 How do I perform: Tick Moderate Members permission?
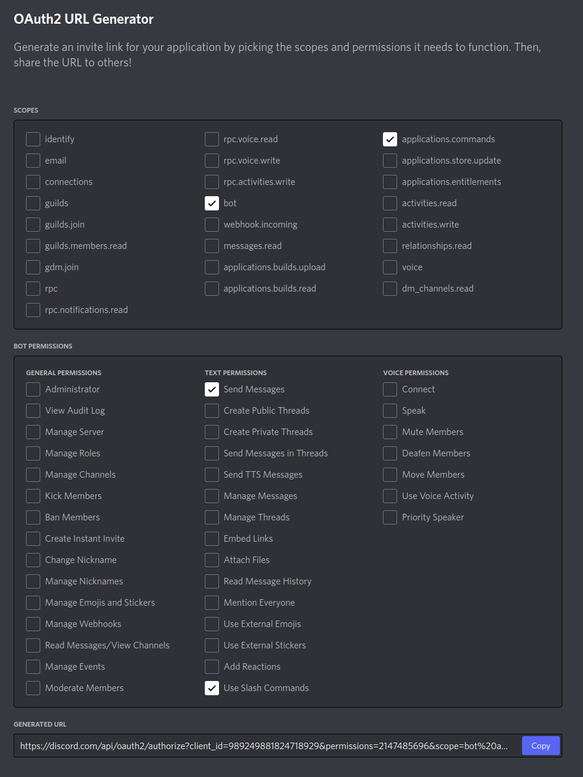(33, 688)
